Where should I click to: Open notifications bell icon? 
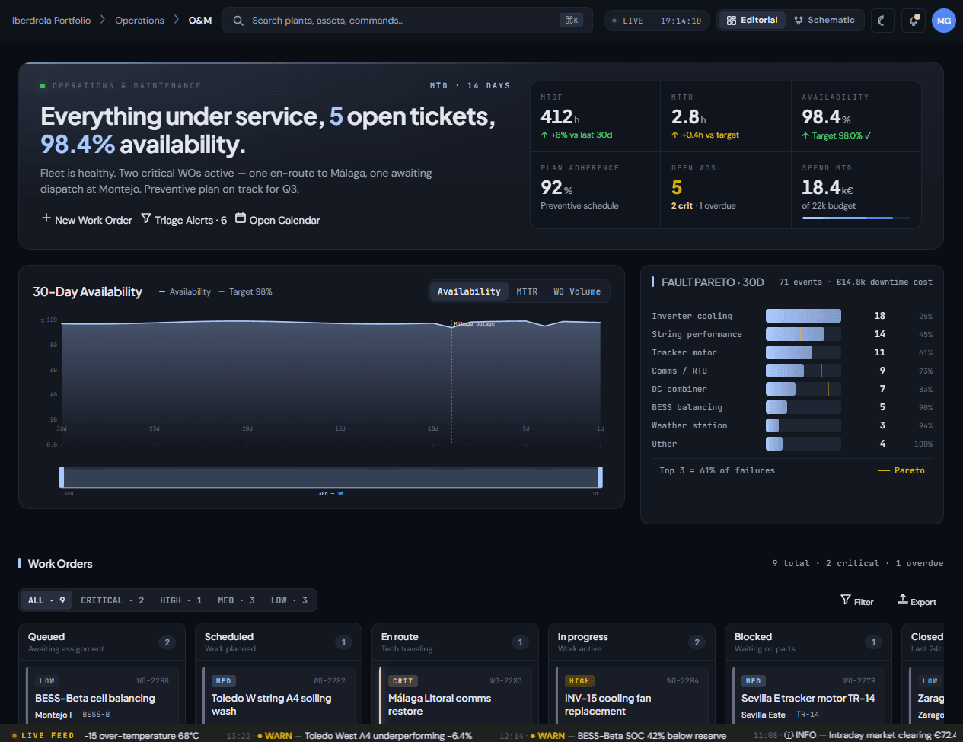coord(914,21)
